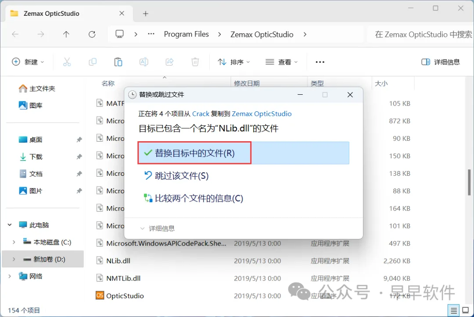Click Program Files in address bar
474x317 pixels.
(186, 34)
